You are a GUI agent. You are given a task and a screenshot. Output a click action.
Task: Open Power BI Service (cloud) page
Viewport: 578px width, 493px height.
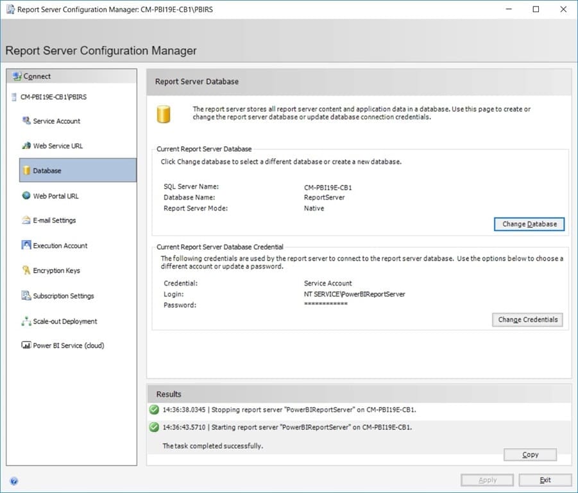(x=69, y=345)
